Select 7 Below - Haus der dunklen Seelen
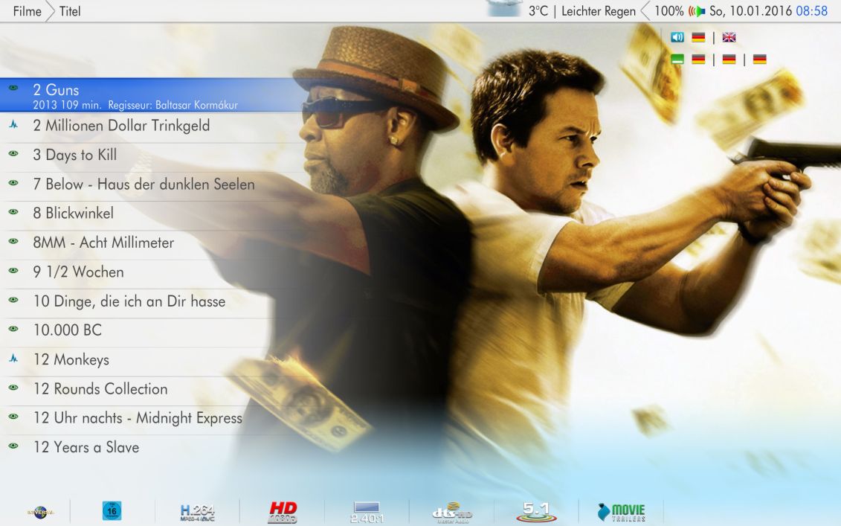Screen dimensions: 841x526 tap(145, 185)
